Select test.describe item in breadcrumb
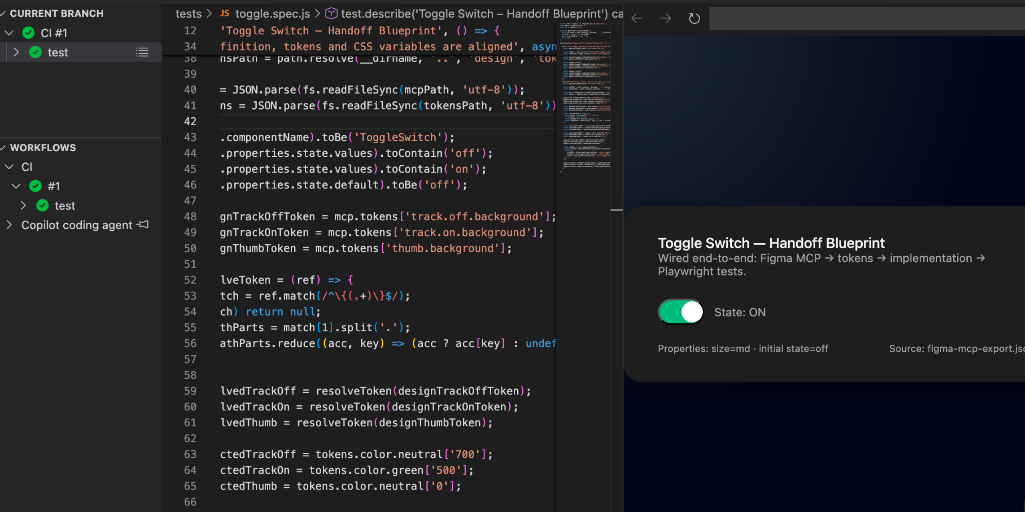This screenshot has width=1025, height=512. 482,14
